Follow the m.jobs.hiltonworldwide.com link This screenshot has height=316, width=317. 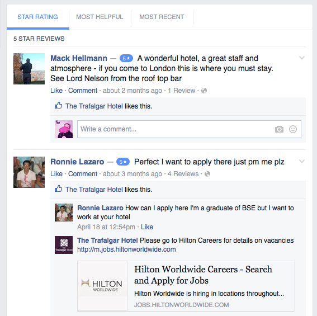(126, 249)
